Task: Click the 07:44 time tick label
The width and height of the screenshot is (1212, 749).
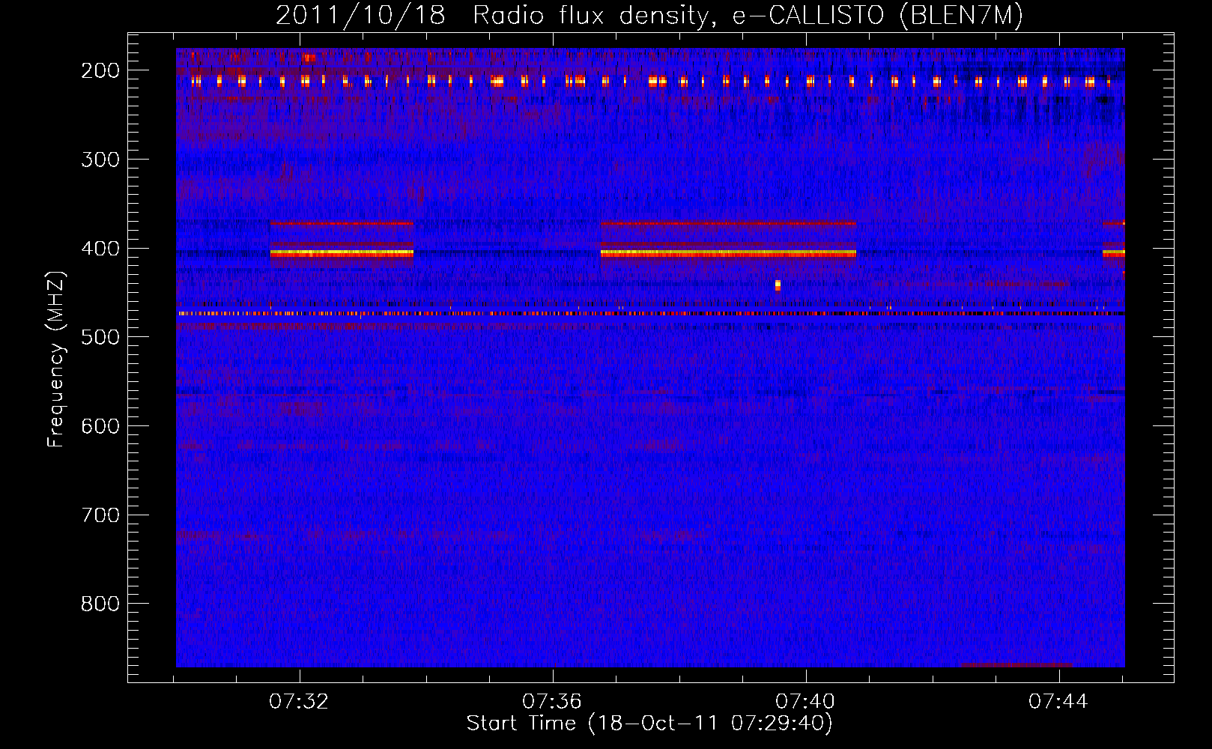Action: [1058, 702]
